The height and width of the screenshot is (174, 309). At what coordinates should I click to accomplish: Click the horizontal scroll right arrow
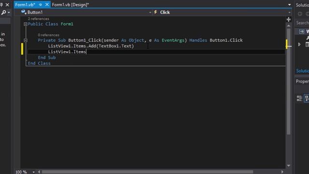tap(282, 172)
